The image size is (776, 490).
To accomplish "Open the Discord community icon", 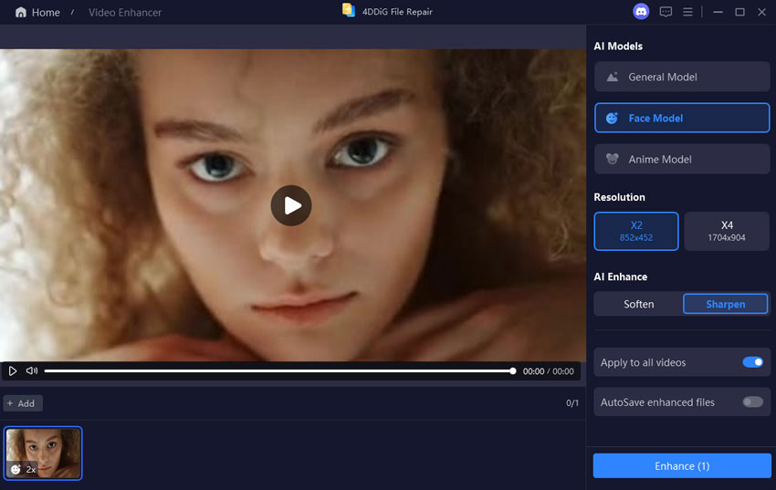I will pos(641,12).
